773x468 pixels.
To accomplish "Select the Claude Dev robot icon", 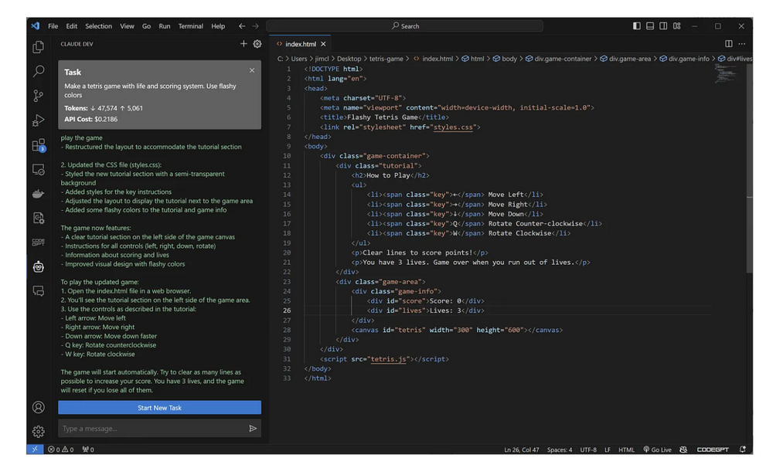I will (38, 268).
